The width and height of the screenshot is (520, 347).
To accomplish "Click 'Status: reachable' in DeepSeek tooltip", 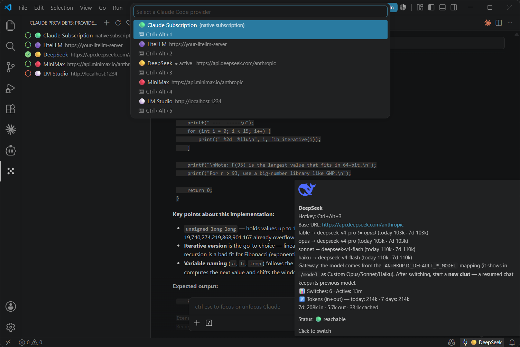I will click(x=322, y=319).
